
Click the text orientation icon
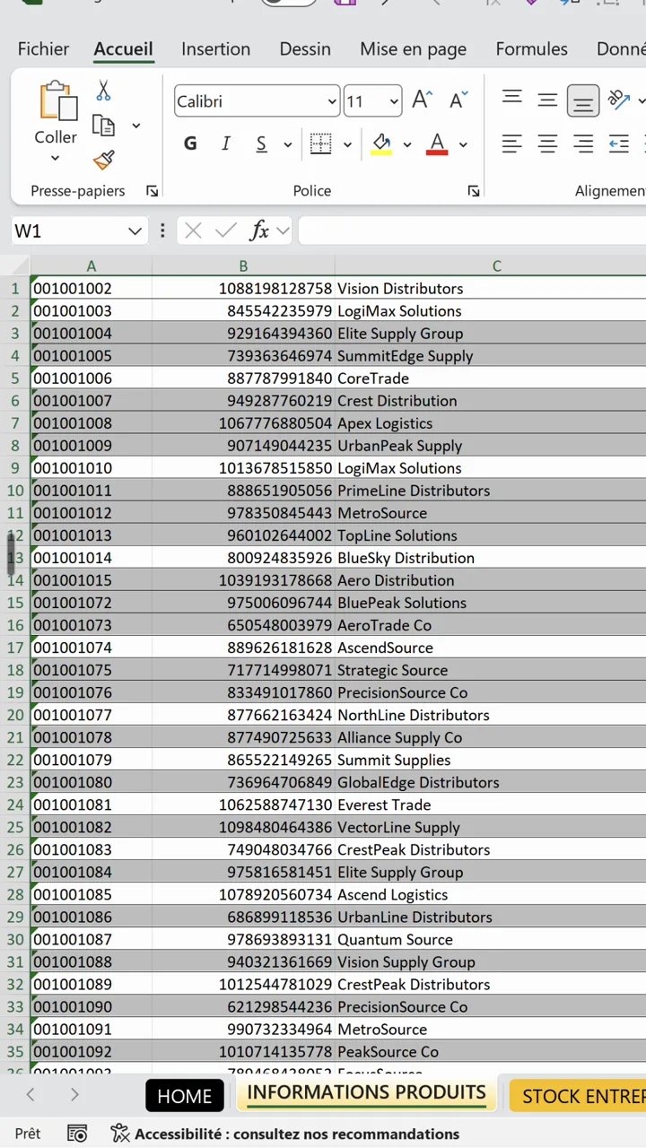click(618, 100)
